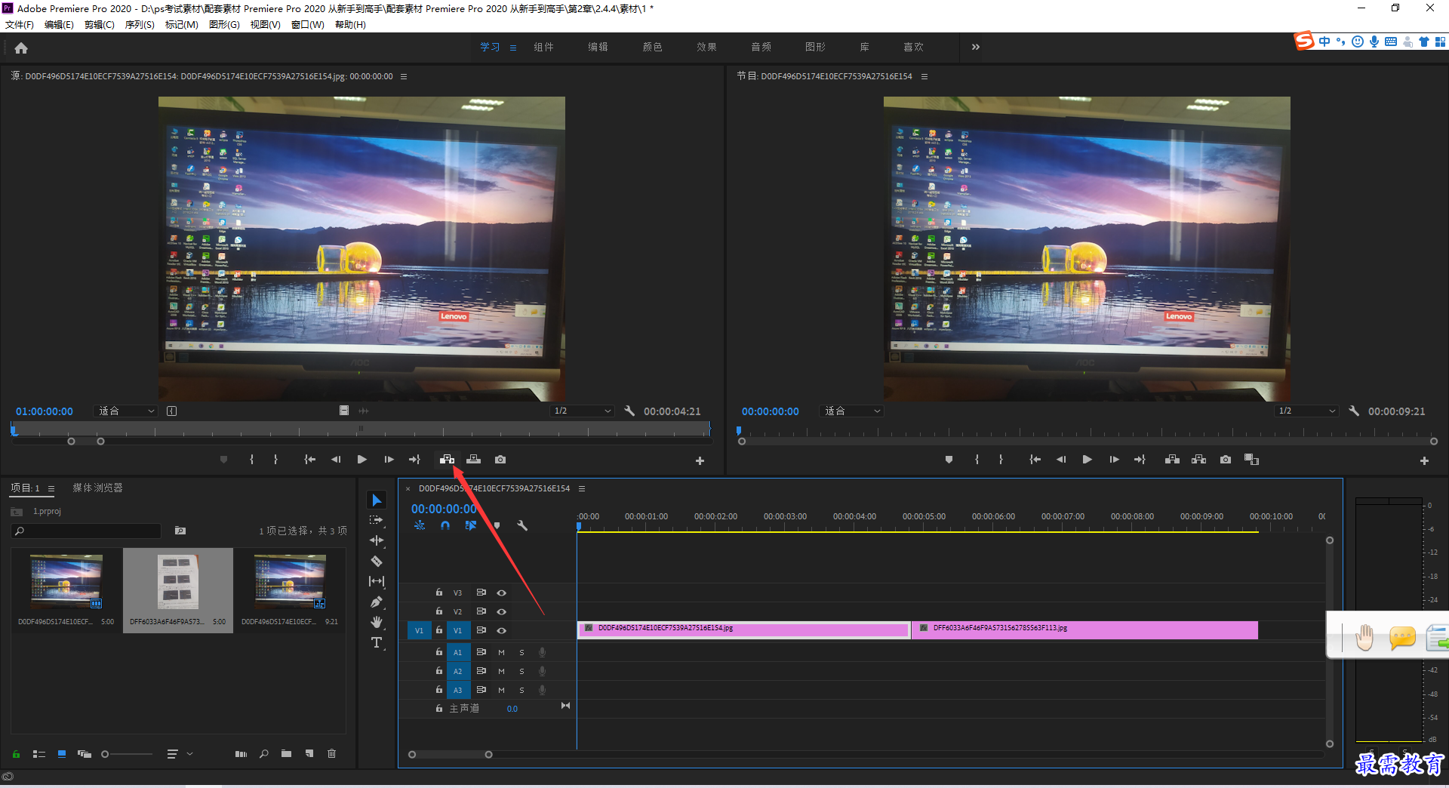Expand workspace overflow chevrons
The width and height of the screenshot is (1449, 788).
point(975,47)
